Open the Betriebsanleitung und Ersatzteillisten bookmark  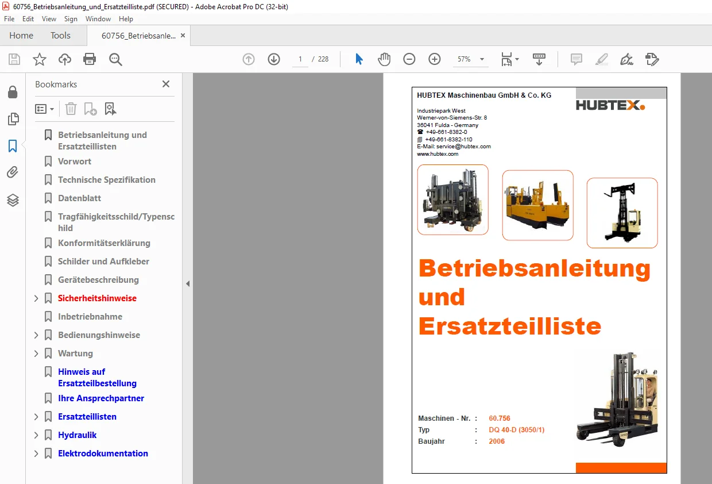(x=102, y=141)
